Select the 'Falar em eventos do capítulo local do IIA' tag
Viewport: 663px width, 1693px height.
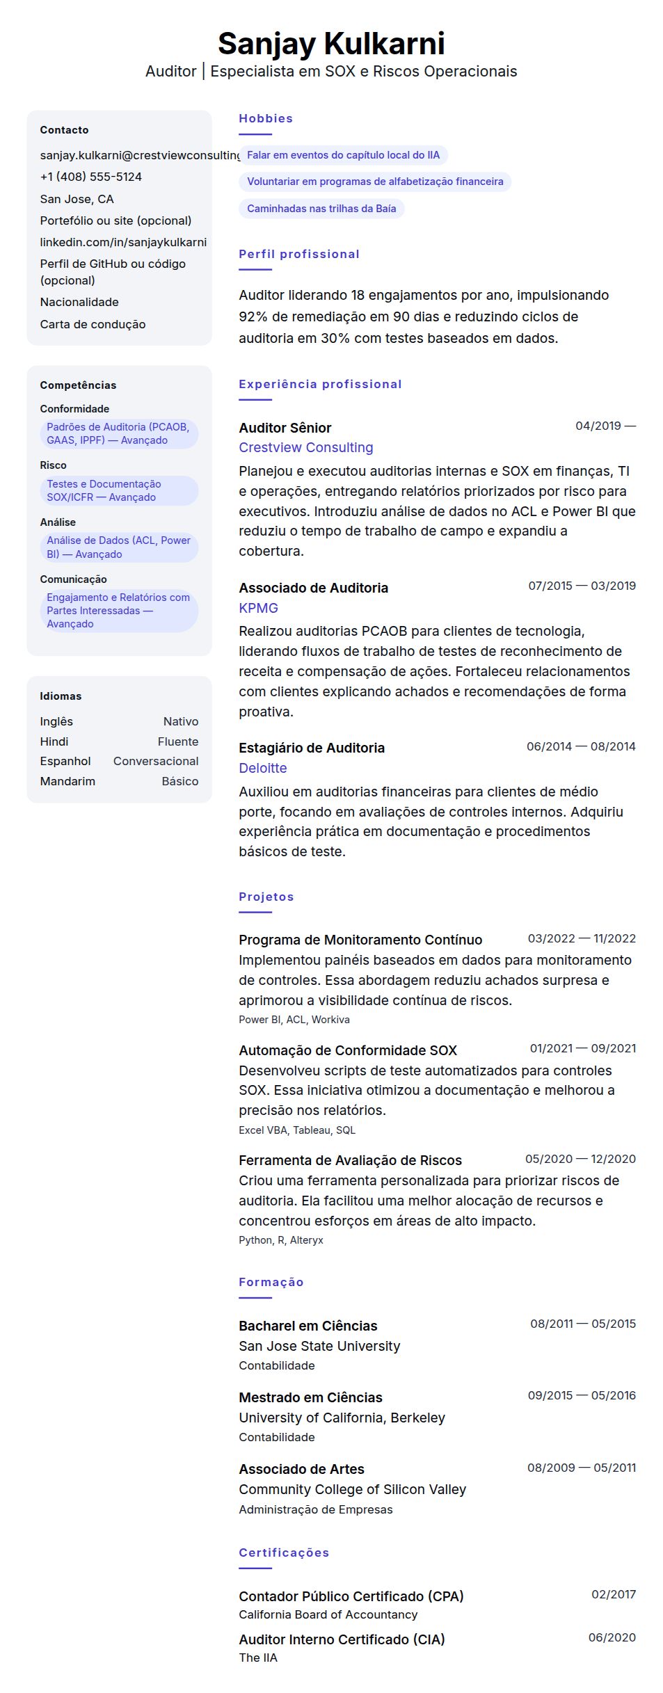pos(344,155)
